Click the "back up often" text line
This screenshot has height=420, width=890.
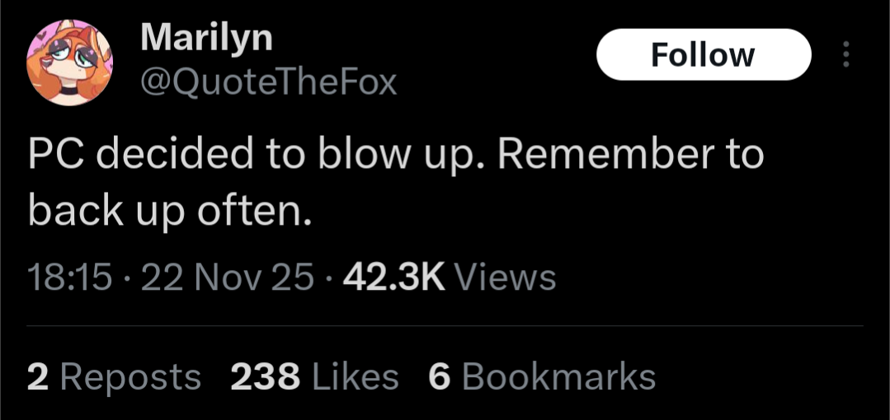pos(170,212)
